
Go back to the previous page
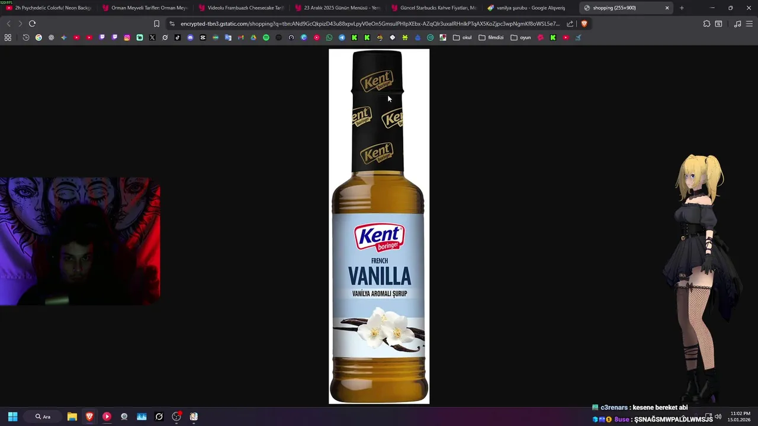point(8,24)
